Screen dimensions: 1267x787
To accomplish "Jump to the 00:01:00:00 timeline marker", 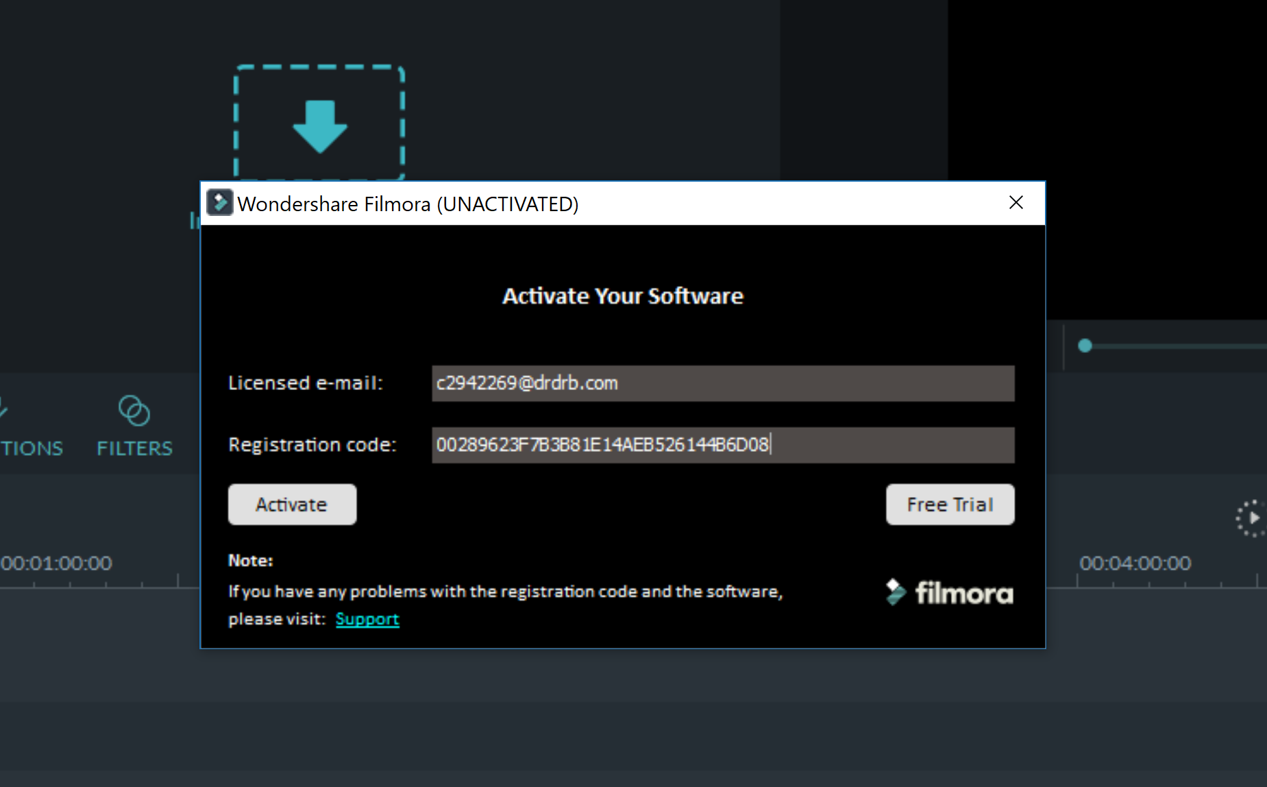I will pyautogui.click(x=56, y=564).
